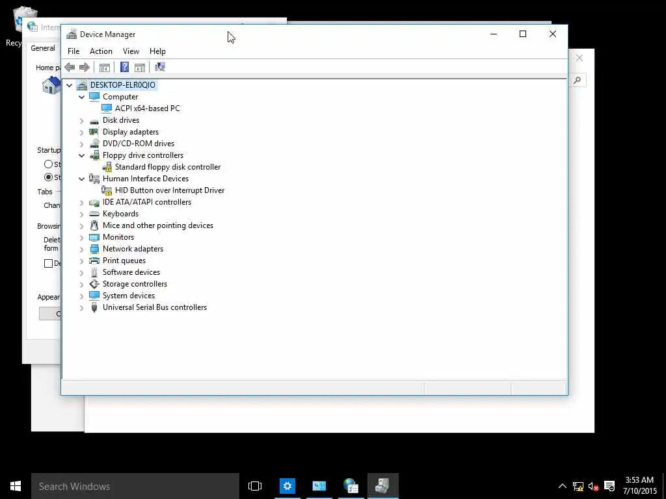Expand the Print queues category

[x=81, y=261]
